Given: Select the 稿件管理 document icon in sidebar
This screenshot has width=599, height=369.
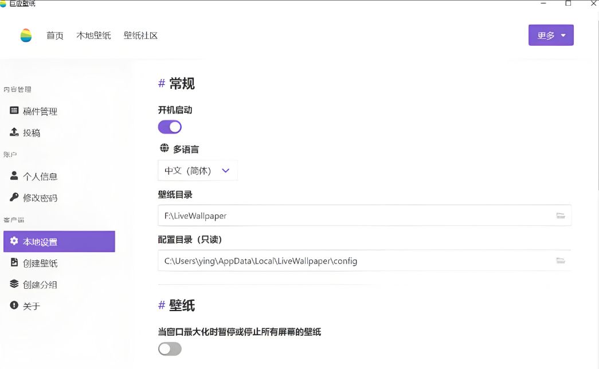Looking at the screenshot, I should [x=14, y=111].
